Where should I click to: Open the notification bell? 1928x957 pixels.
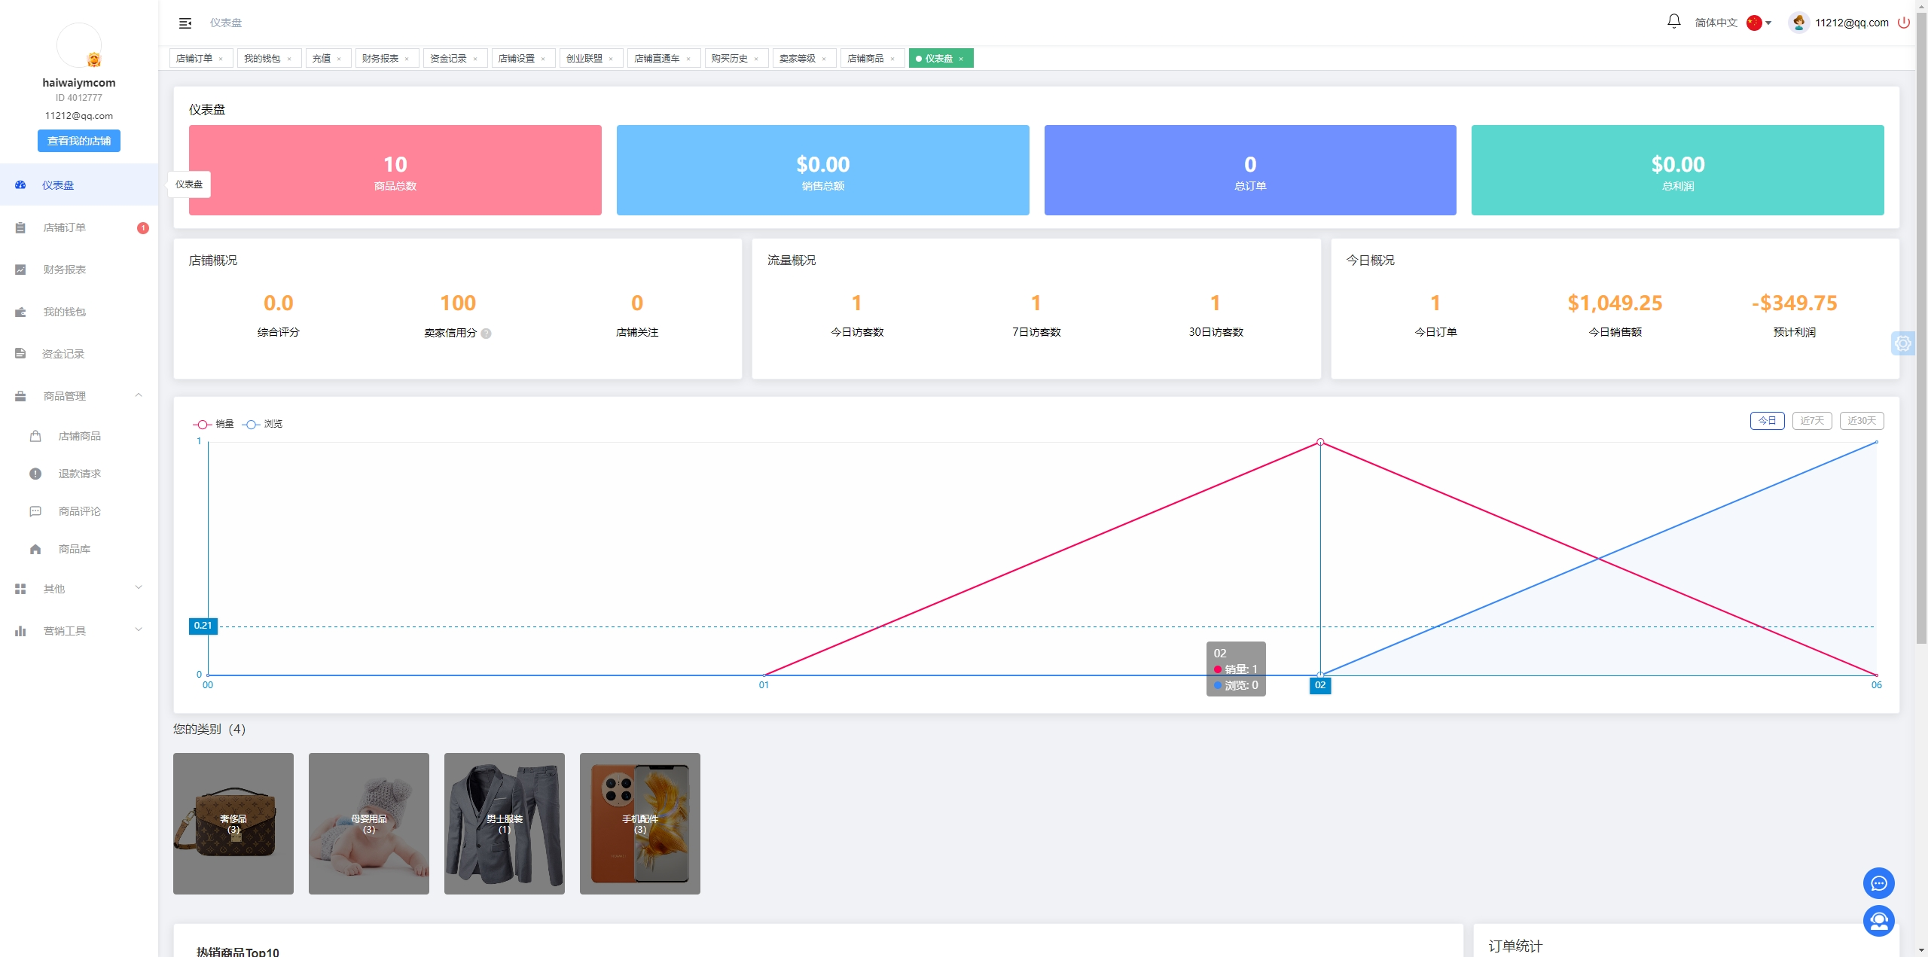click(x=1673, y=22)
